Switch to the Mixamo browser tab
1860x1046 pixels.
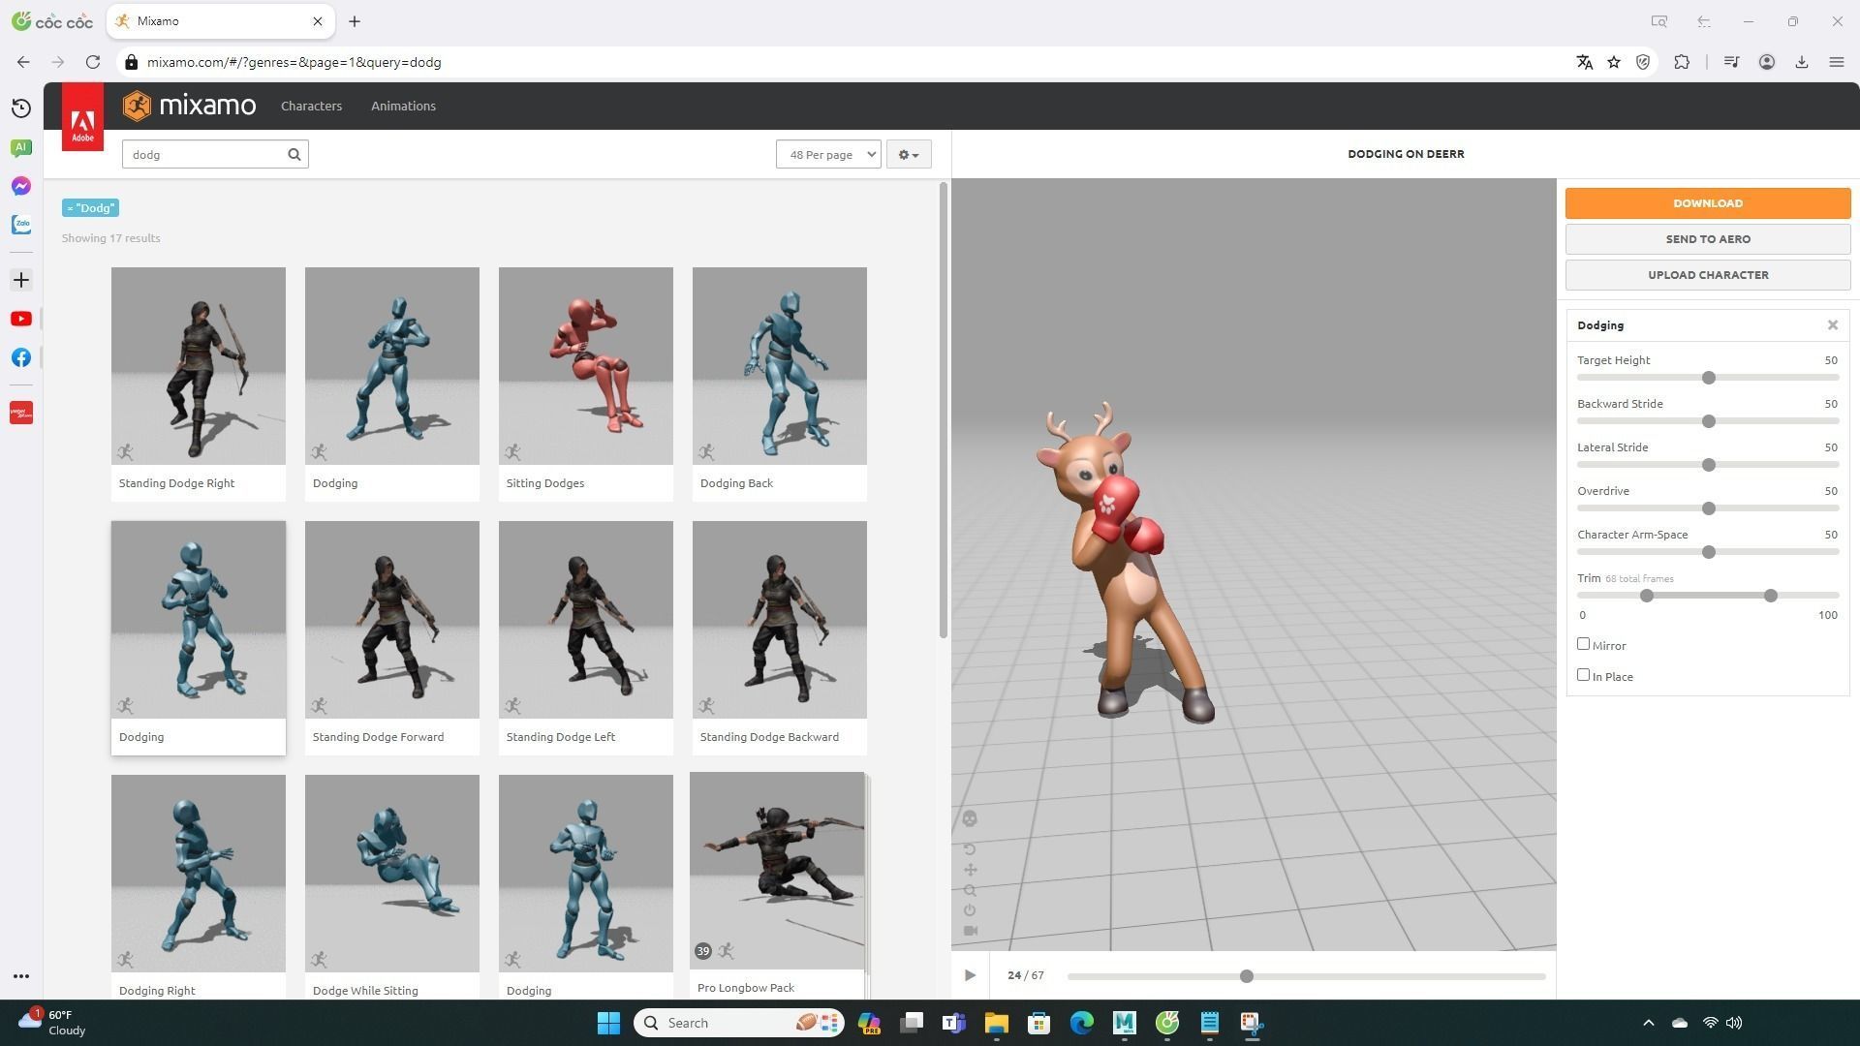tap(221, 21)
